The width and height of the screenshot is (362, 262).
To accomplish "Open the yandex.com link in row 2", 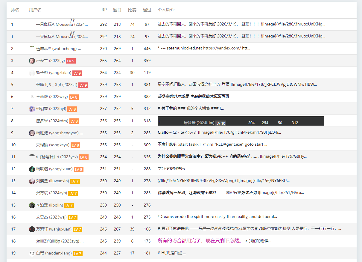I will 222,48.
